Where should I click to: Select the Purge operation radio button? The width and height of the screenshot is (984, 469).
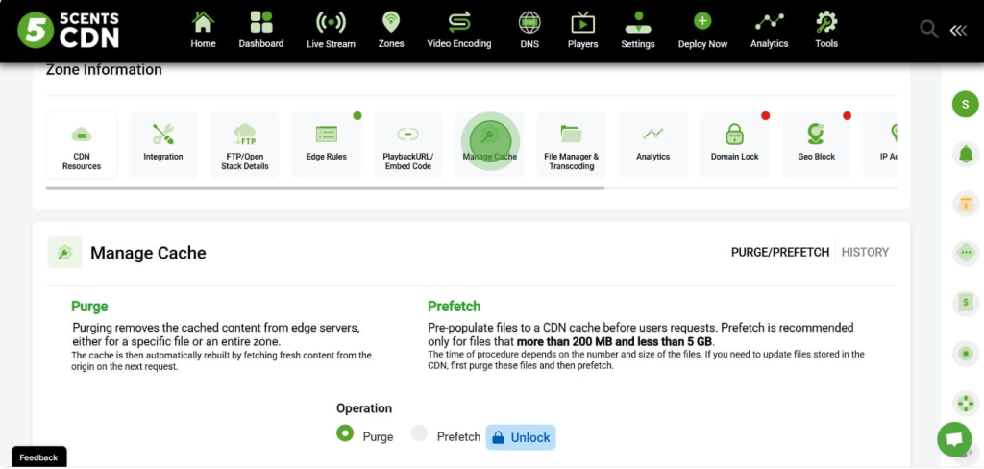tap(345, 433)
